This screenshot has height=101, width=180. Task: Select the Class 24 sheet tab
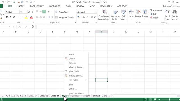click(33, 95)
